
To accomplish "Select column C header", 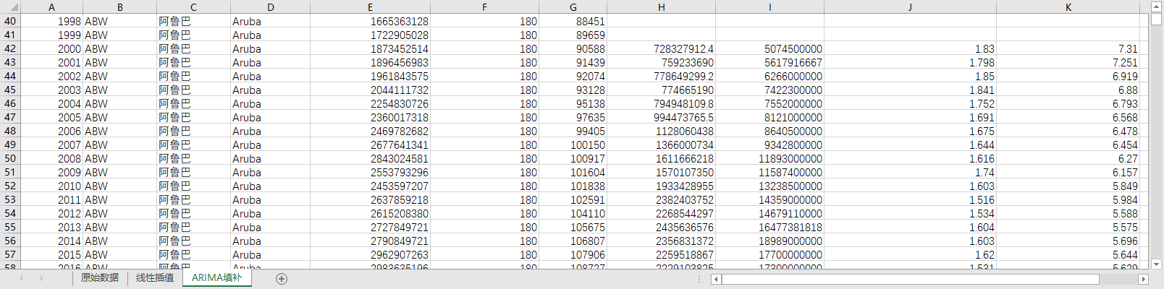I will click(193, 7).
